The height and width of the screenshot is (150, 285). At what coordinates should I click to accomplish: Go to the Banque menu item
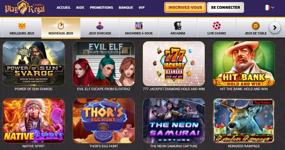coord(126,7)
